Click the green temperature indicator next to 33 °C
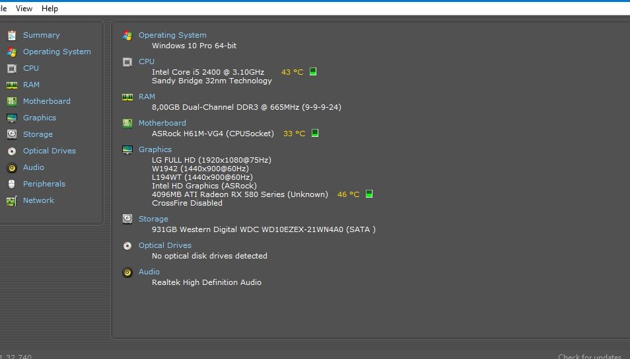630x359 pixels. click(x=315, y=133)
